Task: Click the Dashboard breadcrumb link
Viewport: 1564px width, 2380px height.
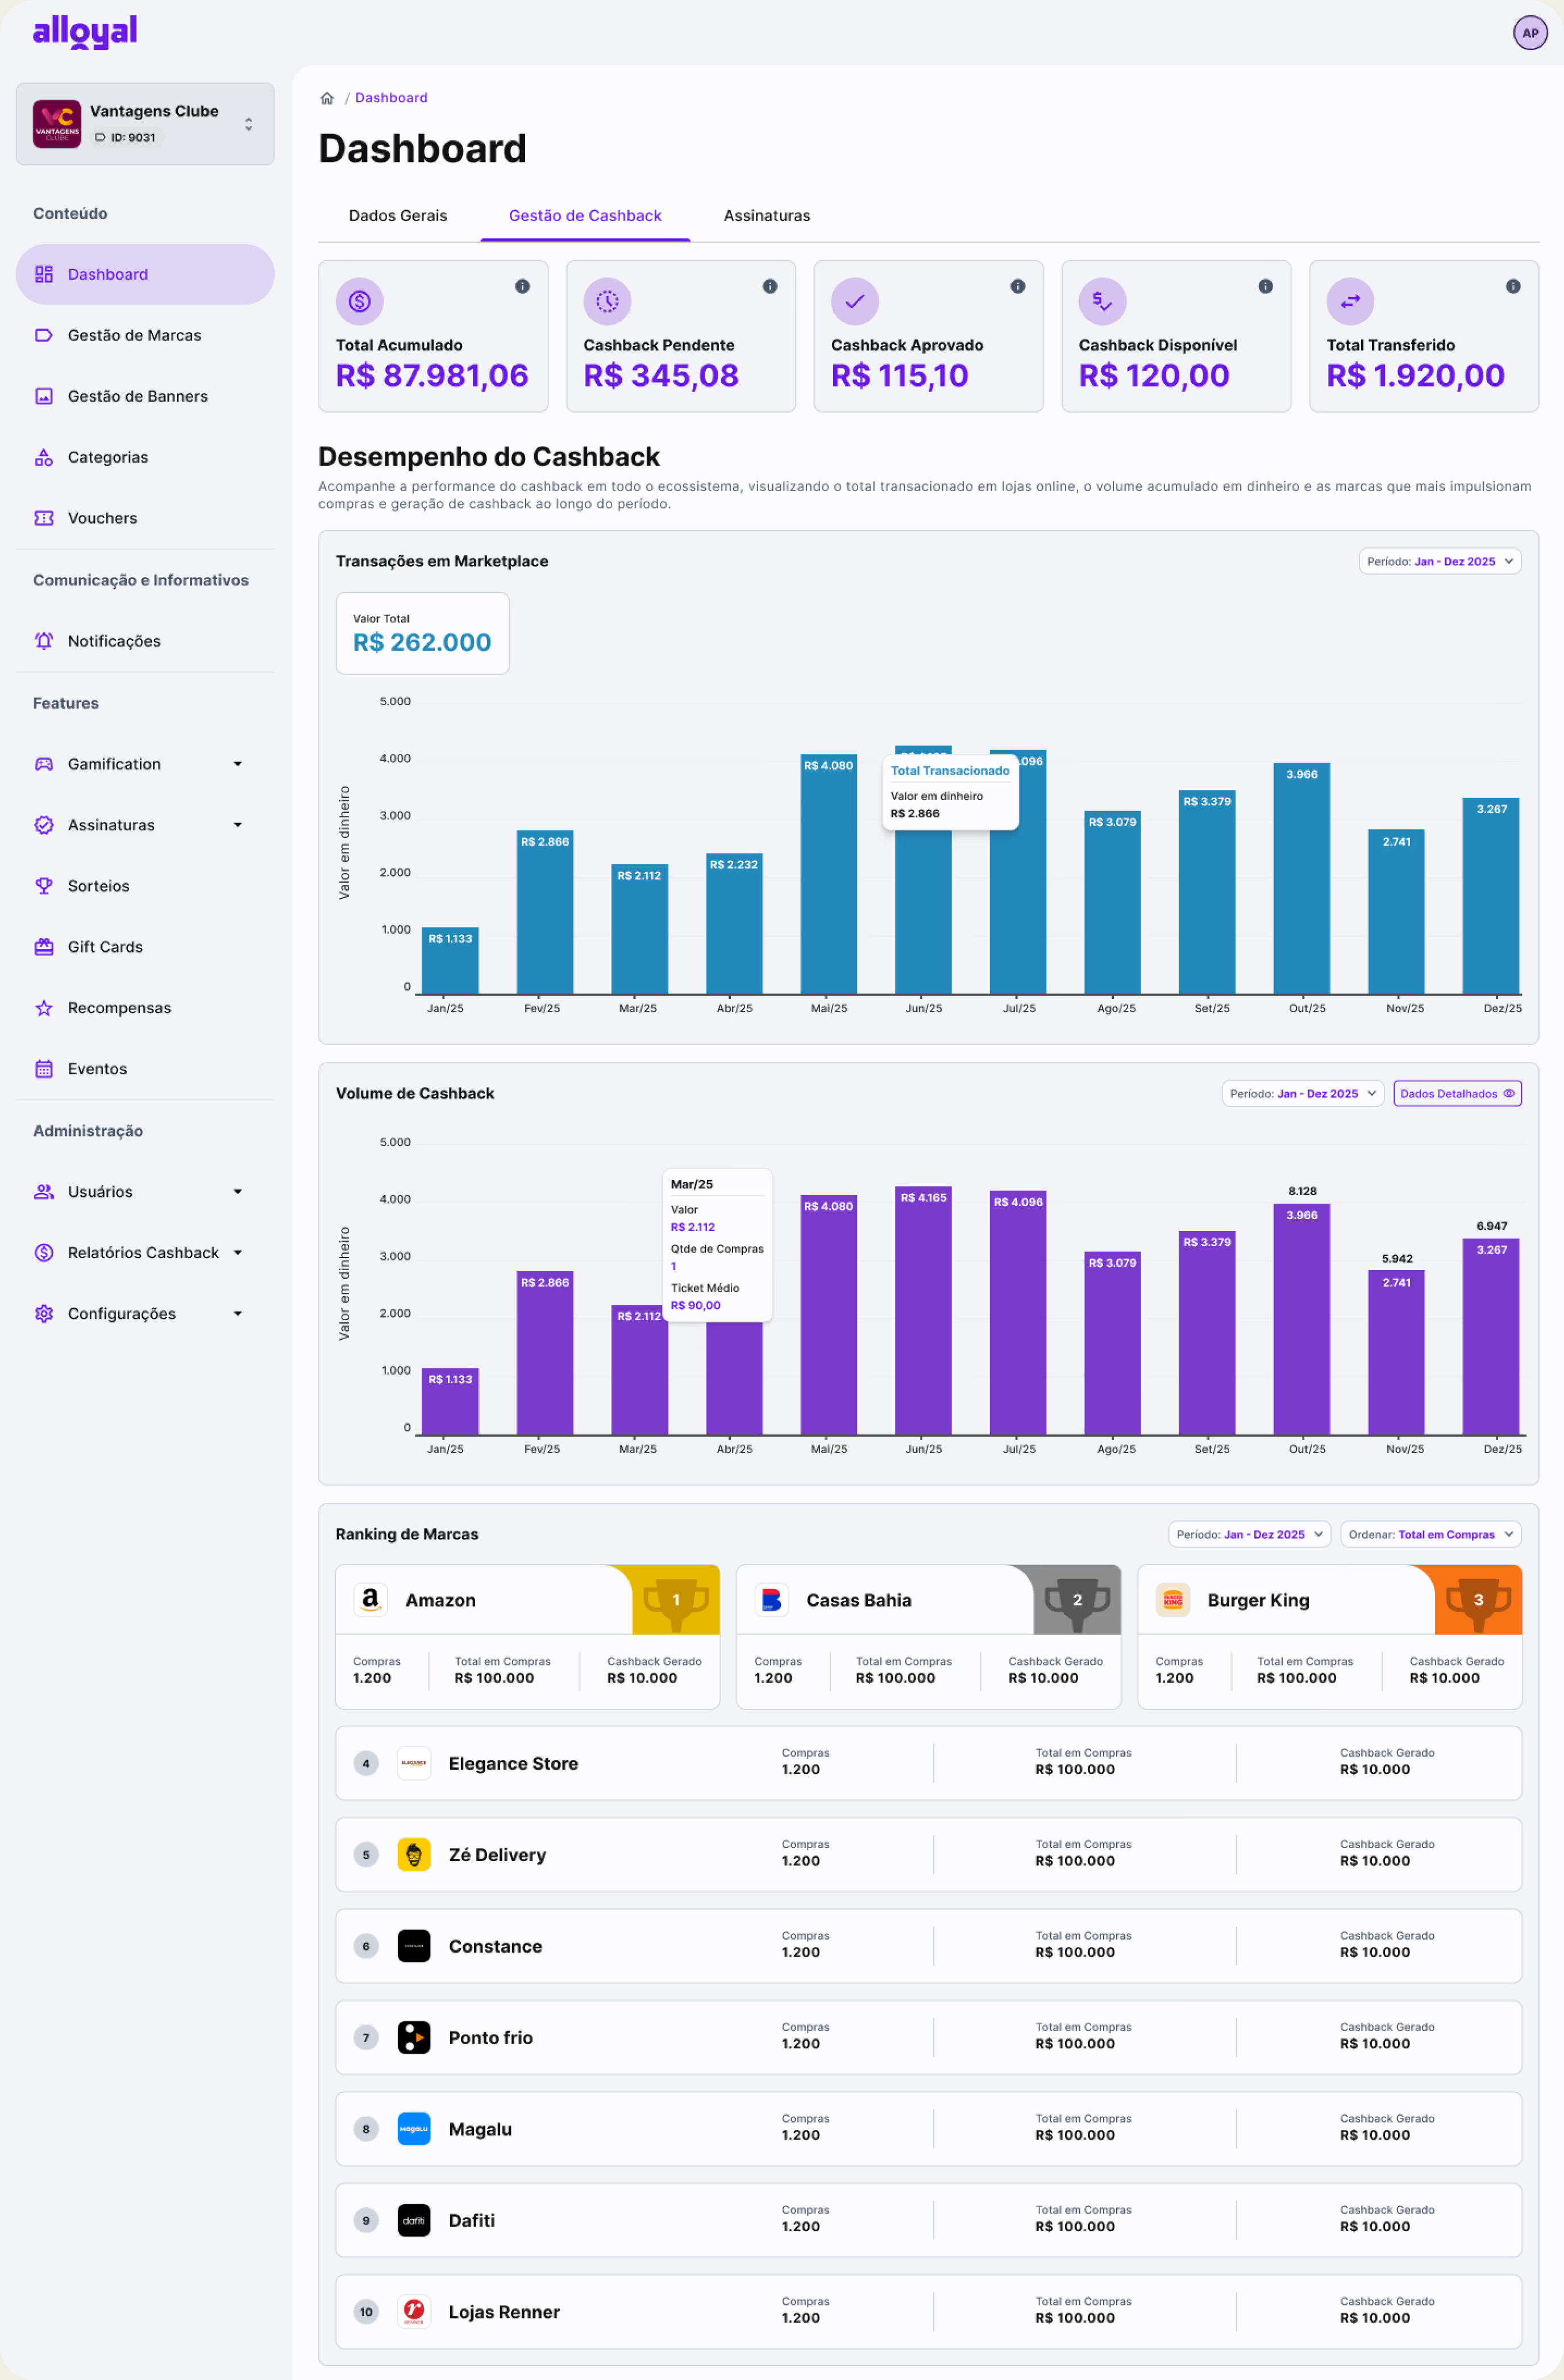Action: coord(391,98)
